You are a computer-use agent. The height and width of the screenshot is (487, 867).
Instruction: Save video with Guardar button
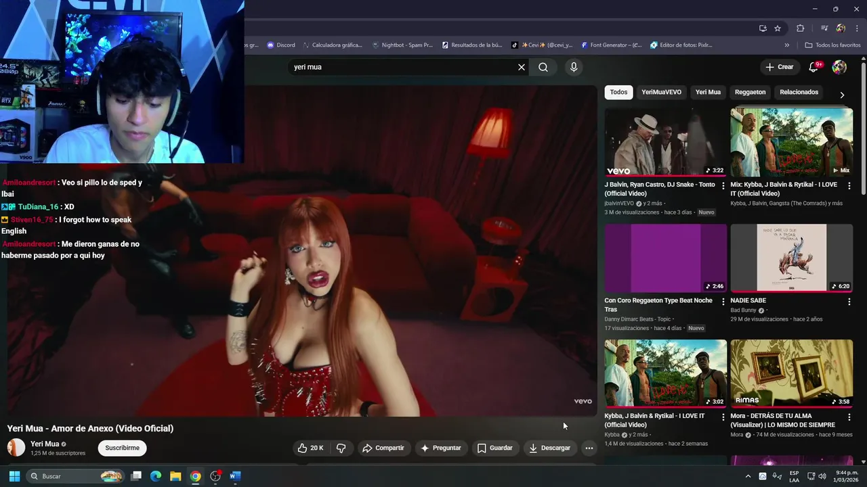tap(494, 448)
